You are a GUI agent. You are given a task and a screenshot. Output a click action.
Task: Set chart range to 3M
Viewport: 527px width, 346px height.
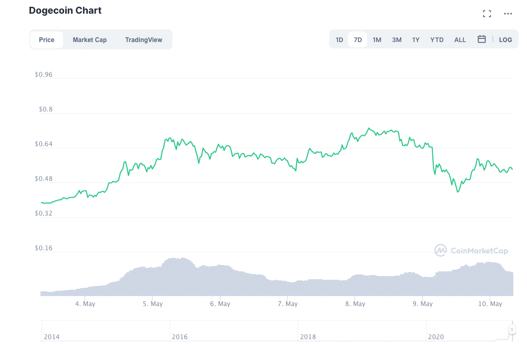(x=397, y=40)
